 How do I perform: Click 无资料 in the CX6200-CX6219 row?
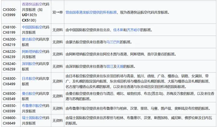tap(58, 42)
